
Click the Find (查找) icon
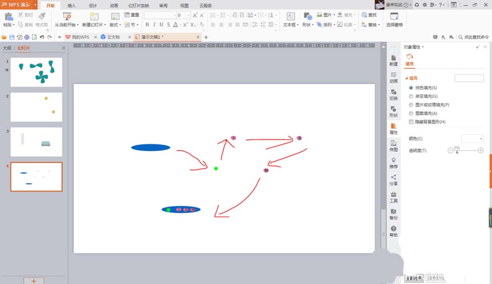(x=364, y=15)
